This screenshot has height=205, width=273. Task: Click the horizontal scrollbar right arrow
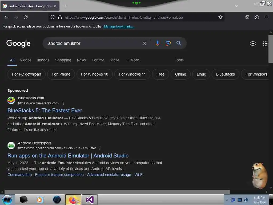pos(266,192)
